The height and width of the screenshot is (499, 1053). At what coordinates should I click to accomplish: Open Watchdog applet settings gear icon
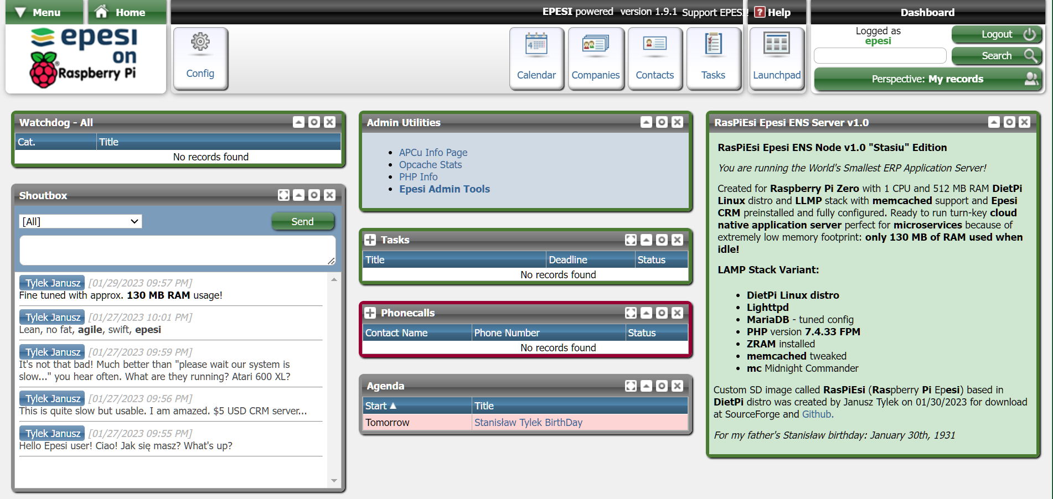pos(314,122)
